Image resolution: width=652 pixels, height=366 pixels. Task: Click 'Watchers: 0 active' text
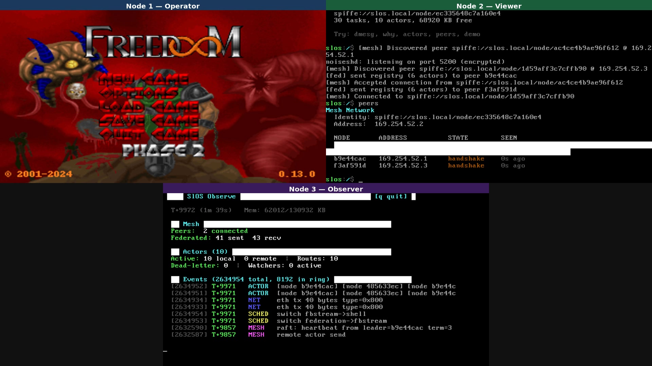click(285, 266)
